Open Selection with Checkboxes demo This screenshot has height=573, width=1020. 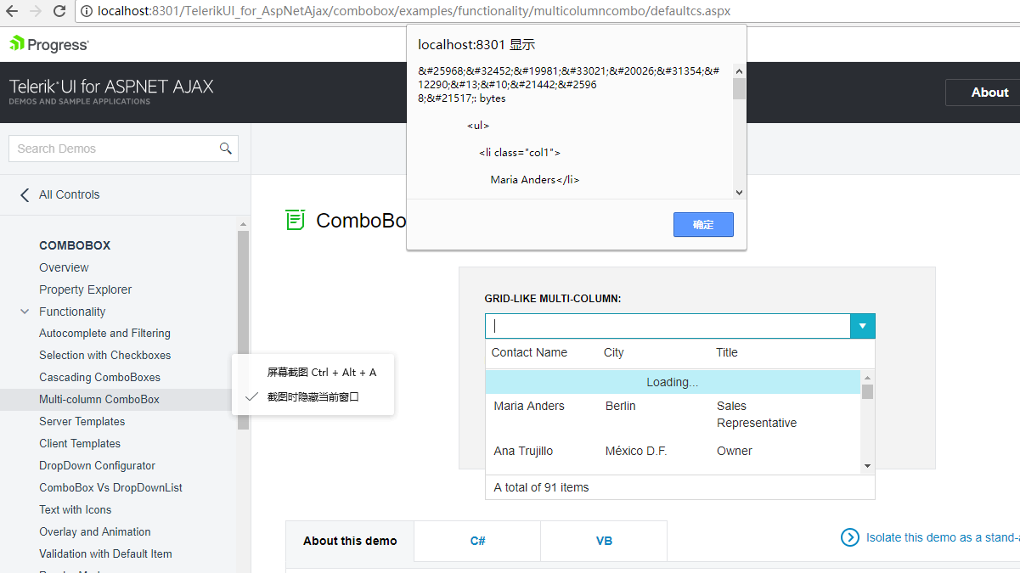(104, 355)
